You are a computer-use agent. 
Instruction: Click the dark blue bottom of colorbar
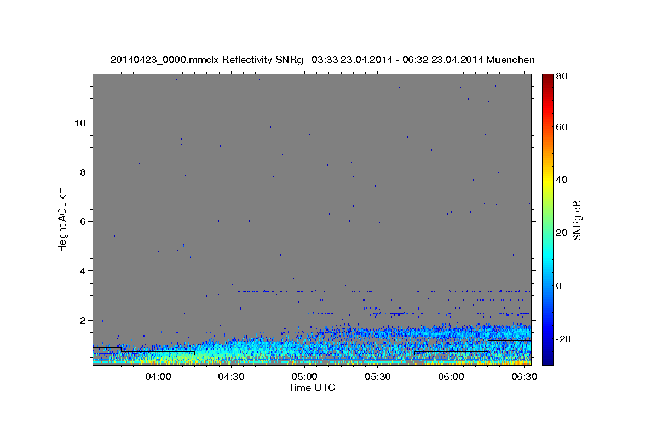click(547, 359)
